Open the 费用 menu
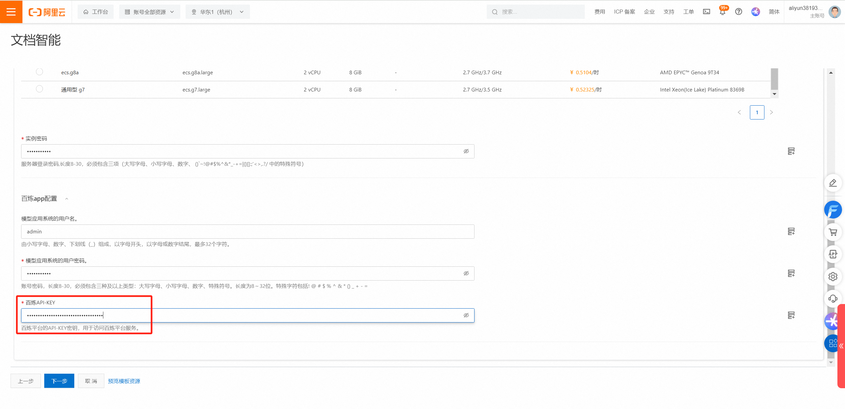Screen dimensions: 845x409 600,12
